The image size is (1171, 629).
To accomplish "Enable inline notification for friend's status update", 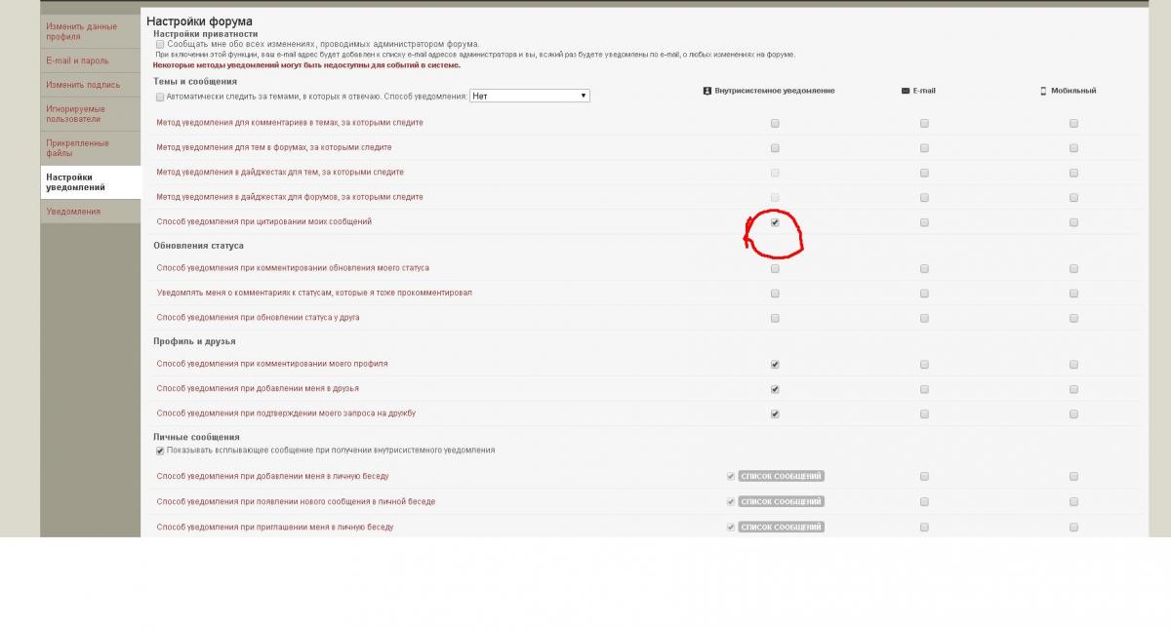I will [x=775, y=318].
